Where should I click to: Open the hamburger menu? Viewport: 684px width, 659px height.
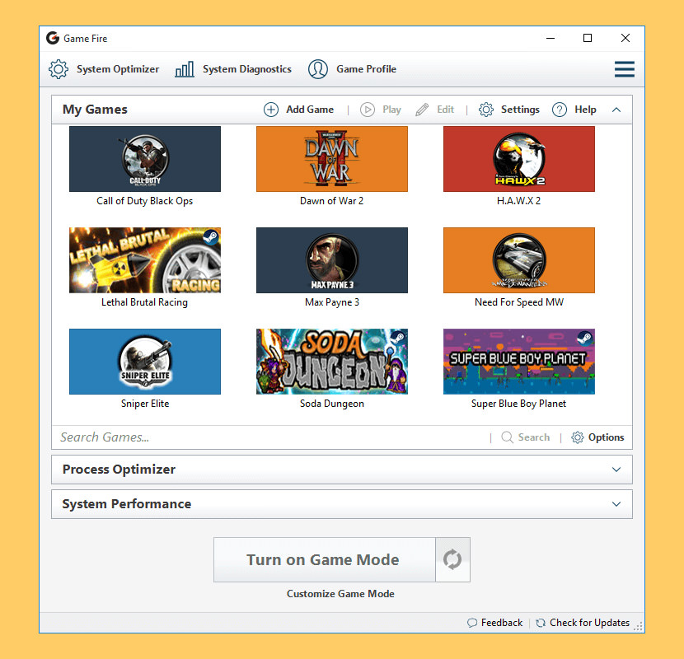click(624, 69)
